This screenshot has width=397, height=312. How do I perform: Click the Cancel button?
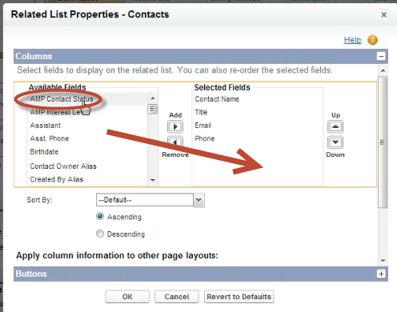177,297
